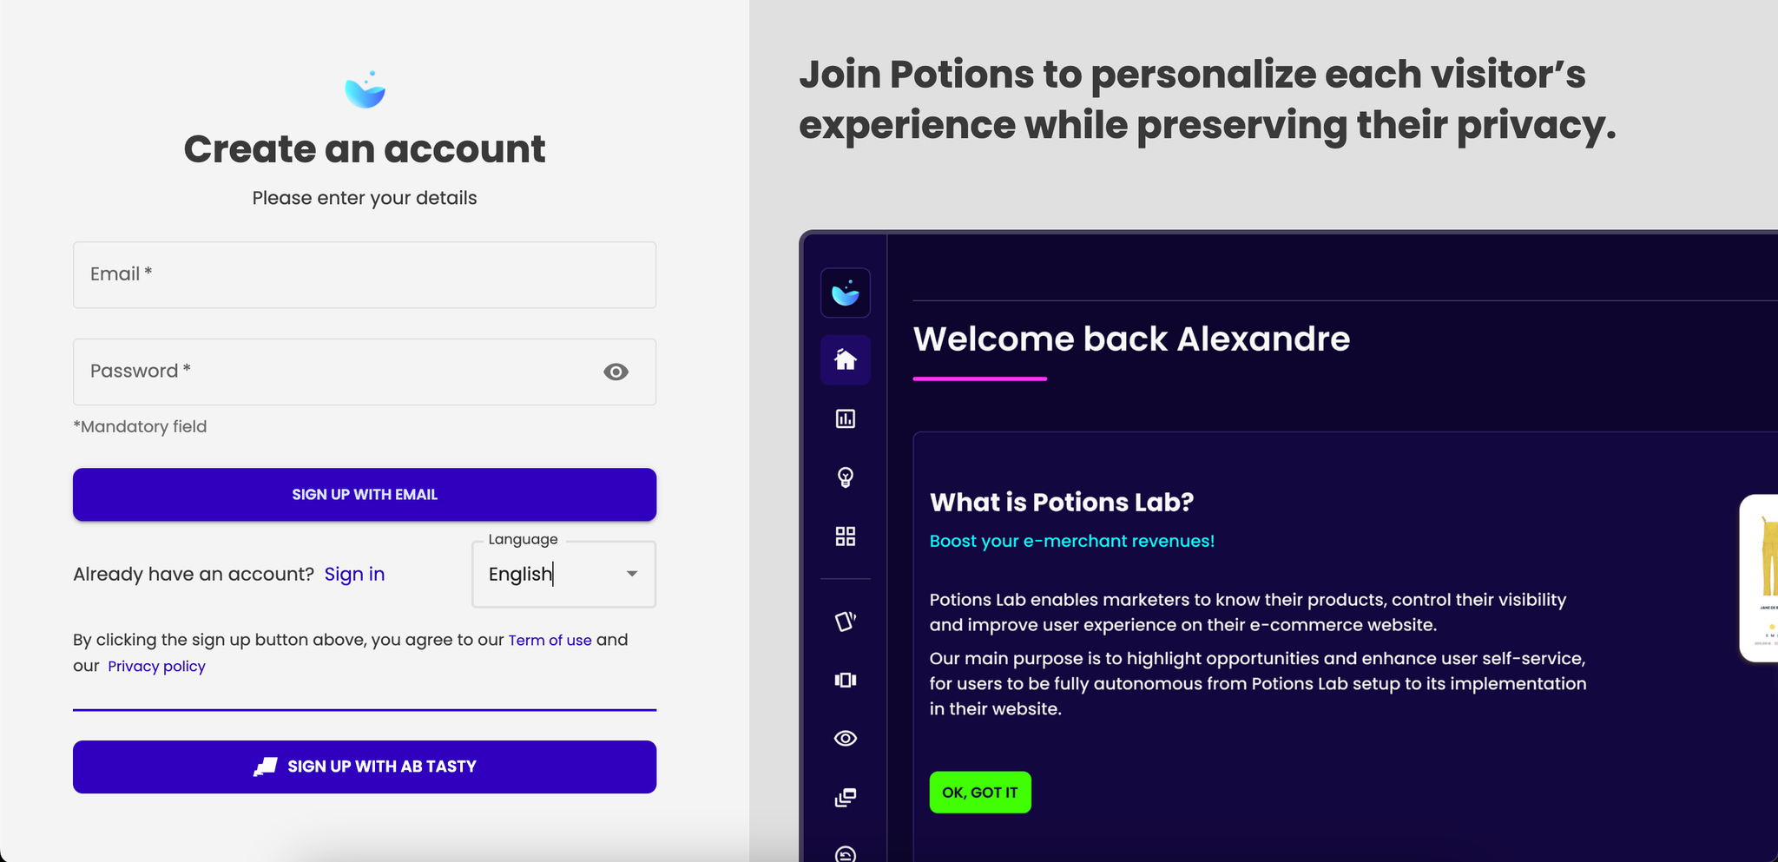Screen dimensions: 1778x862
Task: Open the Privacy policy link
Action: (156, 666)
